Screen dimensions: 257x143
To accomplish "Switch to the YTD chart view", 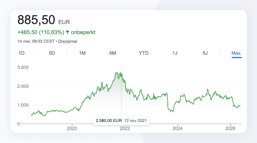I will coord(144,53).
